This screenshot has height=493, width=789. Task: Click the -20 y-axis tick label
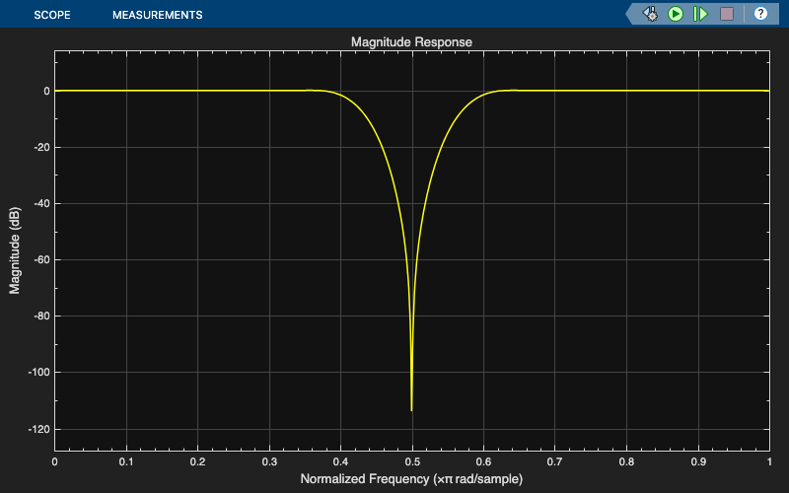40,147
